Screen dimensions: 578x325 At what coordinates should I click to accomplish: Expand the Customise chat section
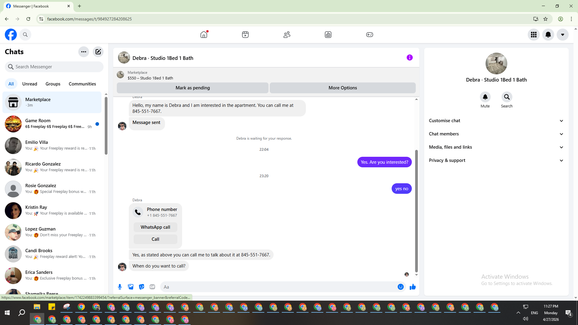point(496,121)
